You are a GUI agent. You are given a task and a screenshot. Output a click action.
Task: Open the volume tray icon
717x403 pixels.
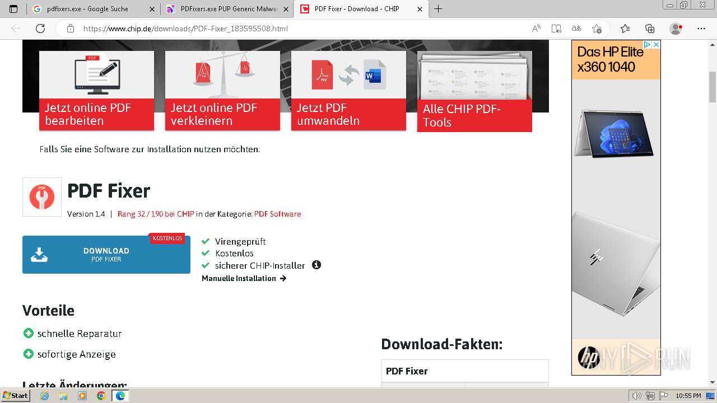click(x=637, y=396)
